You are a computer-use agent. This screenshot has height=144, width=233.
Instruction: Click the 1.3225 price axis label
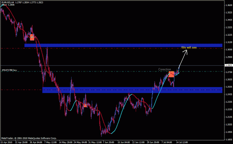229,35
